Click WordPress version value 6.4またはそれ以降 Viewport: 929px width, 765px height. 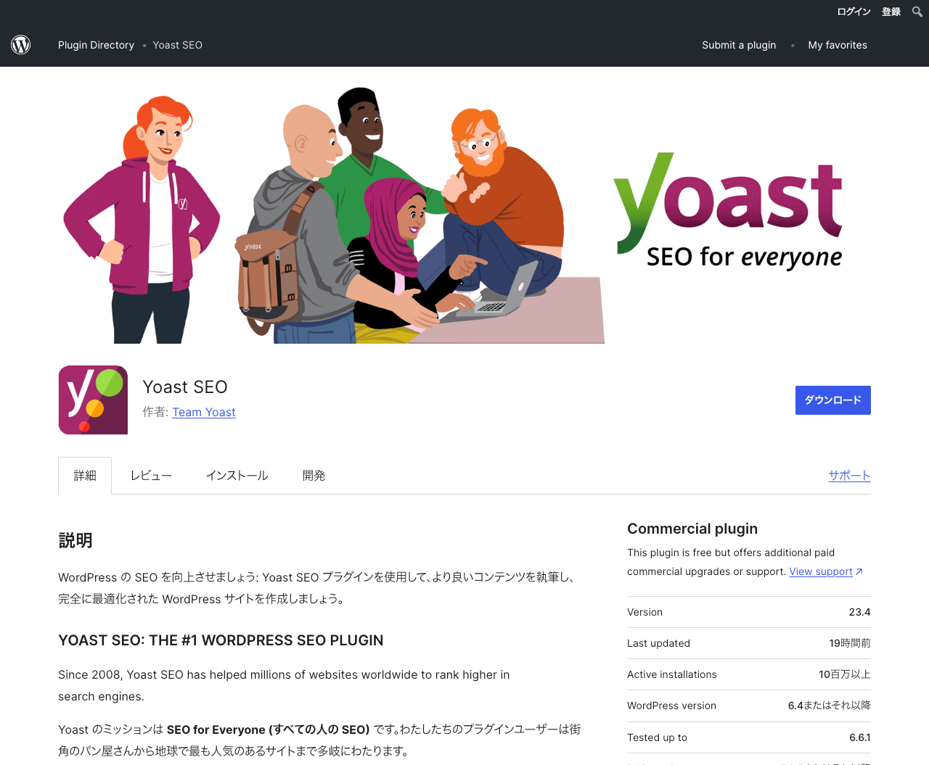(x=830, y=706)
